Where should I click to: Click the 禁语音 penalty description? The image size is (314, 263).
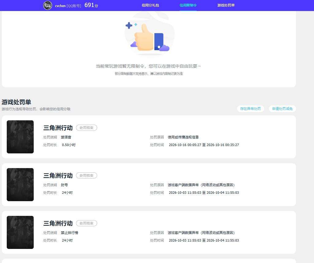66,137
